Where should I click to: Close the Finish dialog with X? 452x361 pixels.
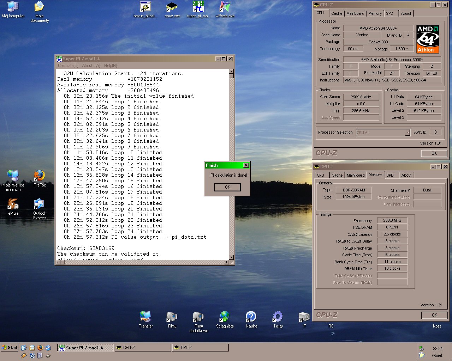click(x=246, y=165)
